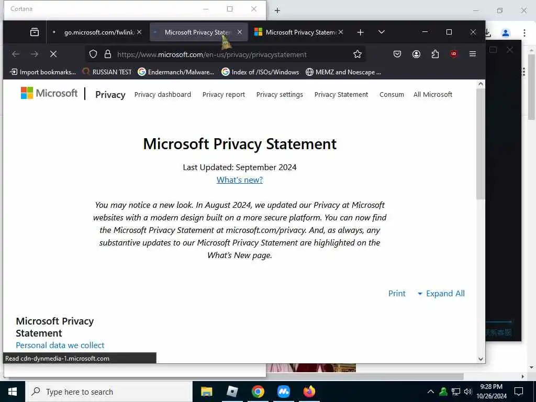
Task: Open Privacy home link
Action: (110, 95)
